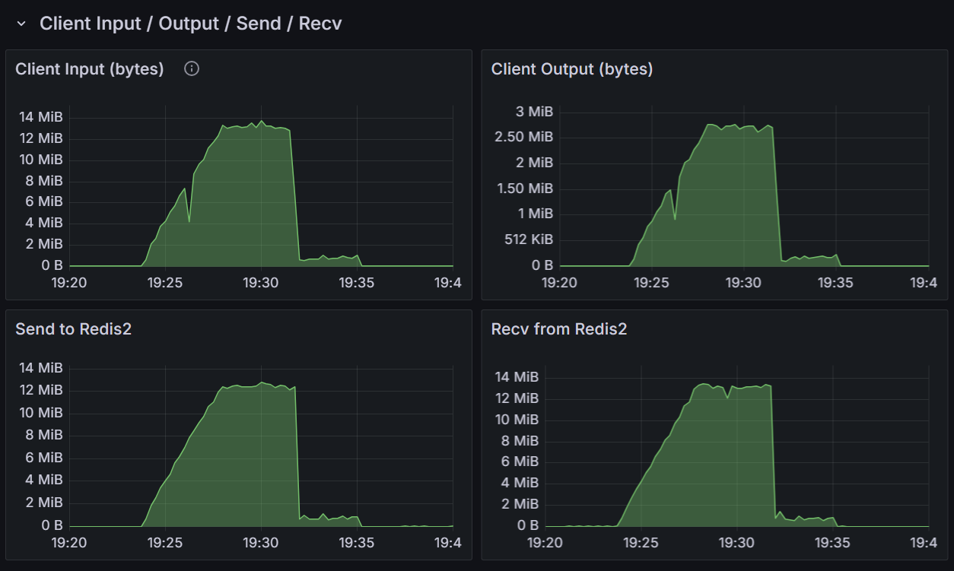Collapse the Client Input / Output row chevron
This screenshot has height=571, width=954.
(x=22, y=24)
